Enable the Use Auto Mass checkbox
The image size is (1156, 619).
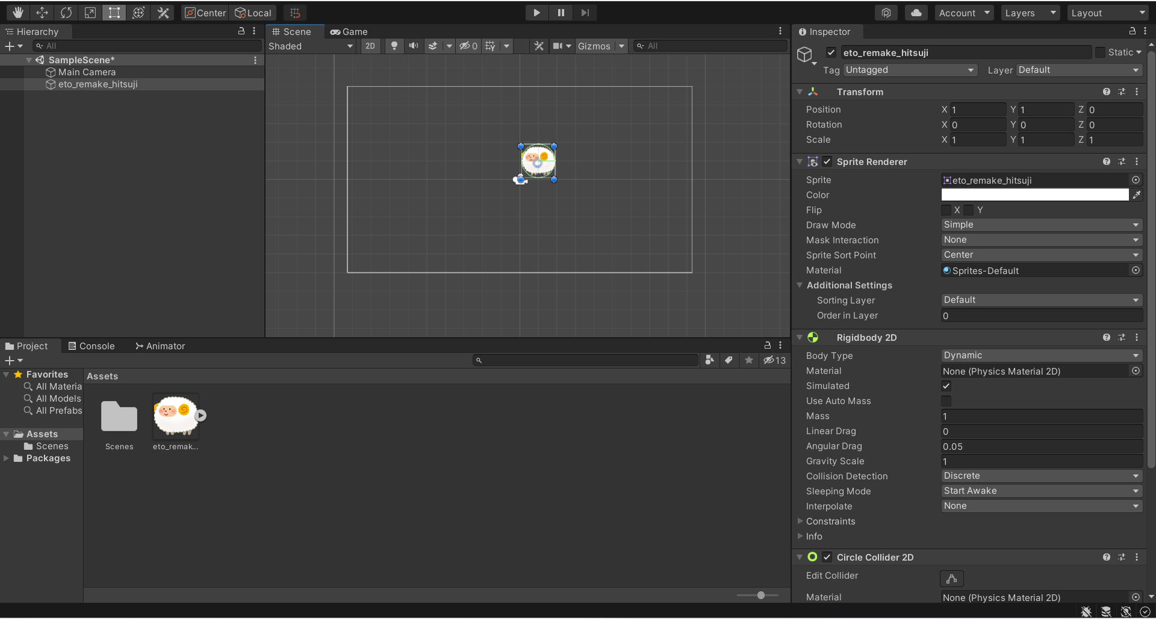coord(946,401)
